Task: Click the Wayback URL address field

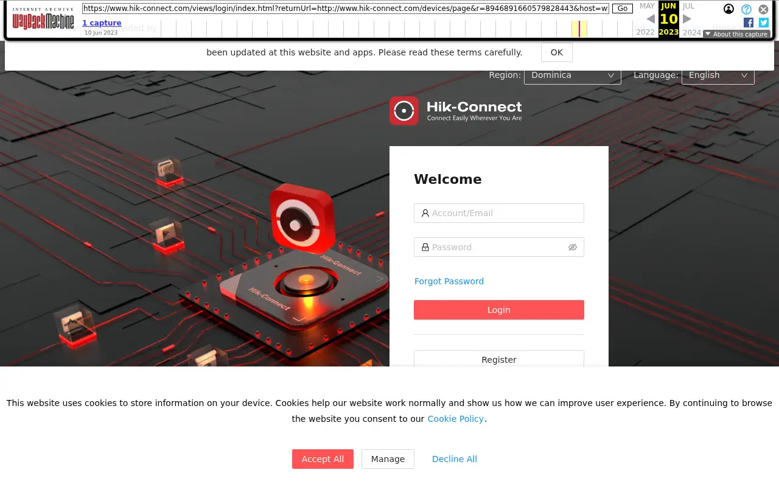Action: coord(346,9)
